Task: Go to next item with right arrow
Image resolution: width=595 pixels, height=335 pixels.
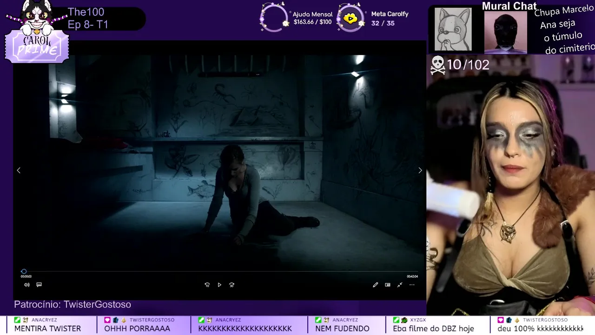Action: pos(420,170)
